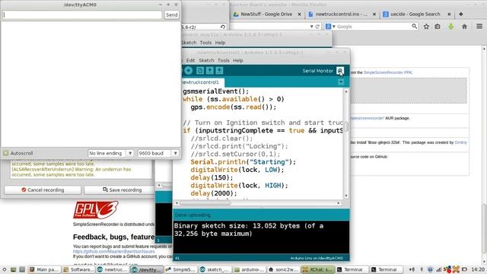This screenshot has width=487, height=274.
Task: Open Help menu in newtruckcontrol1 window
Action: click(238, 61)
